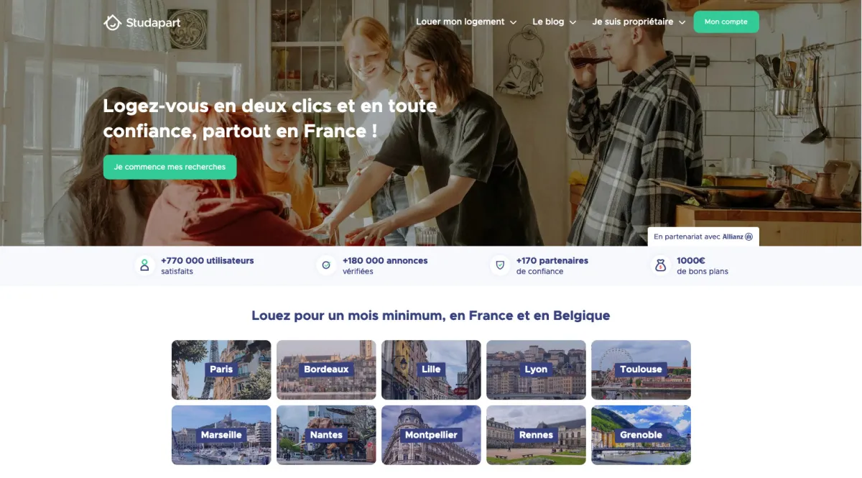Viewport: 862px width, 478px height.
Task: Choose the Grenoble city card
Action: click(x=641, y=435)
